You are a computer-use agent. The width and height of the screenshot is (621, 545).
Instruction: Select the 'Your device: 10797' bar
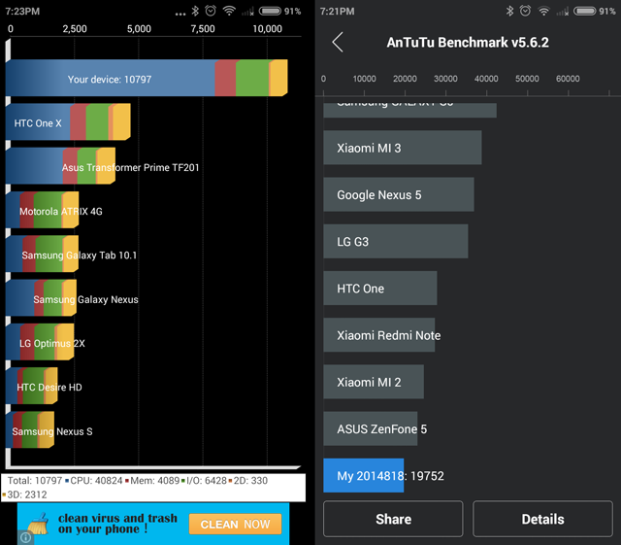pyautogui.click(x=147, y=78)
